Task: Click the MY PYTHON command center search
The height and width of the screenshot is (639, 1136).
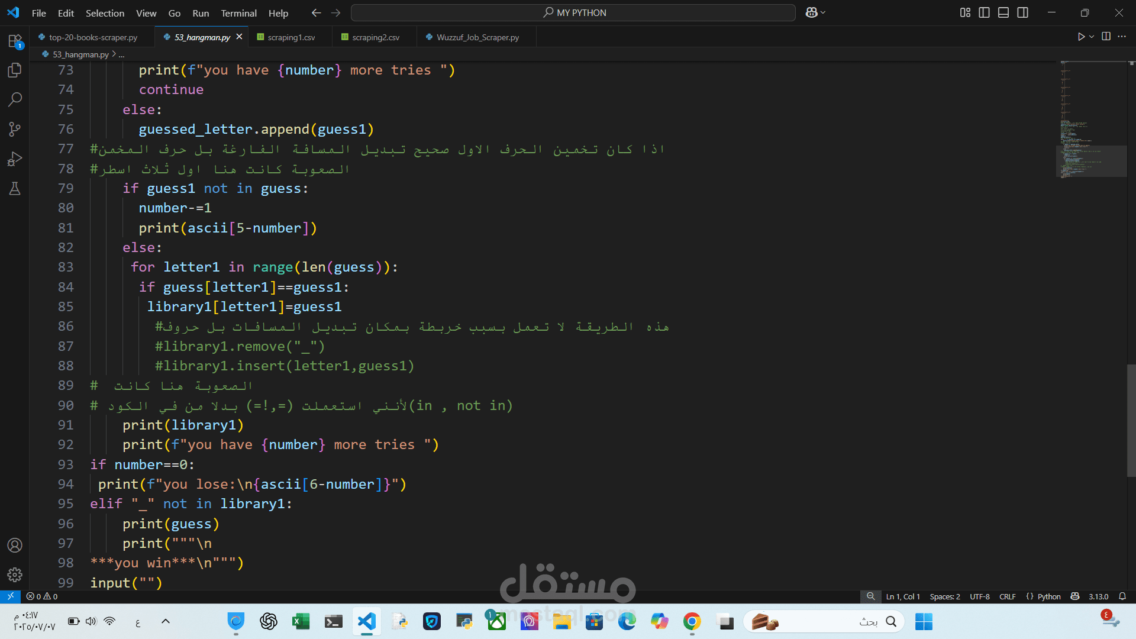Action: tap(573, 12)
